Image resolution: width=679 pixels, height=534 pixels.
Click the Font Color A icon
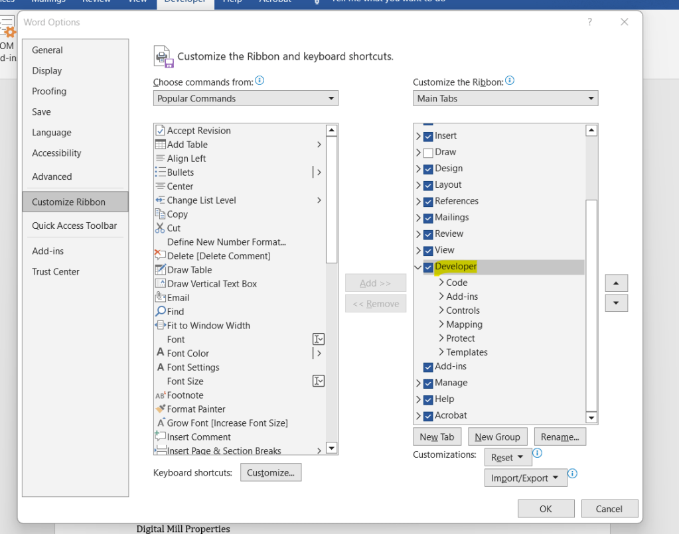point(160,352)
